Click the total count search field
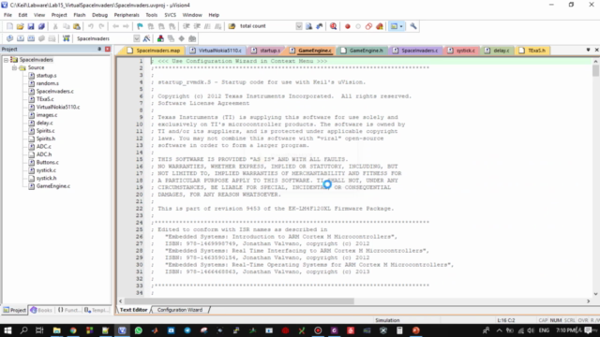 [x=266, y=26]
